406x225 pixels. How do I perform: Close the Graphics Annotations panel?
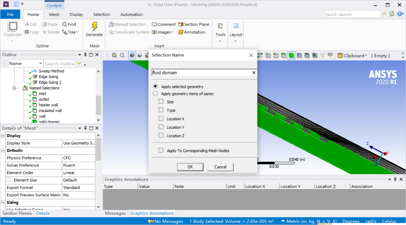[401, 179]
